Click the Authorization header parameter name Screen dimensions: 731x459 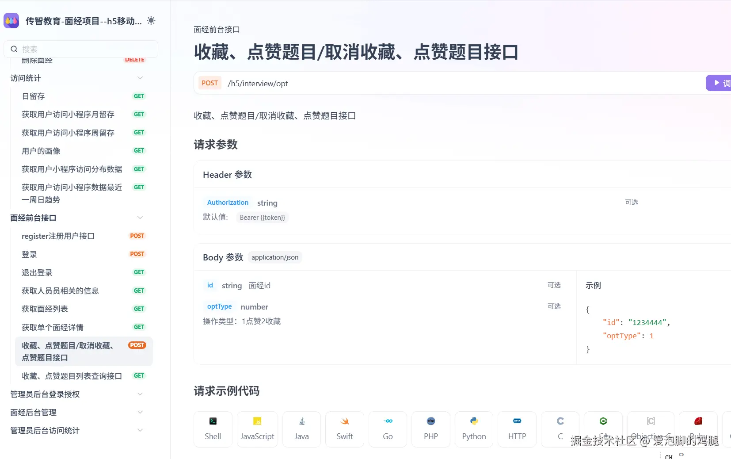pyautogui.click(x=228, y=203)
